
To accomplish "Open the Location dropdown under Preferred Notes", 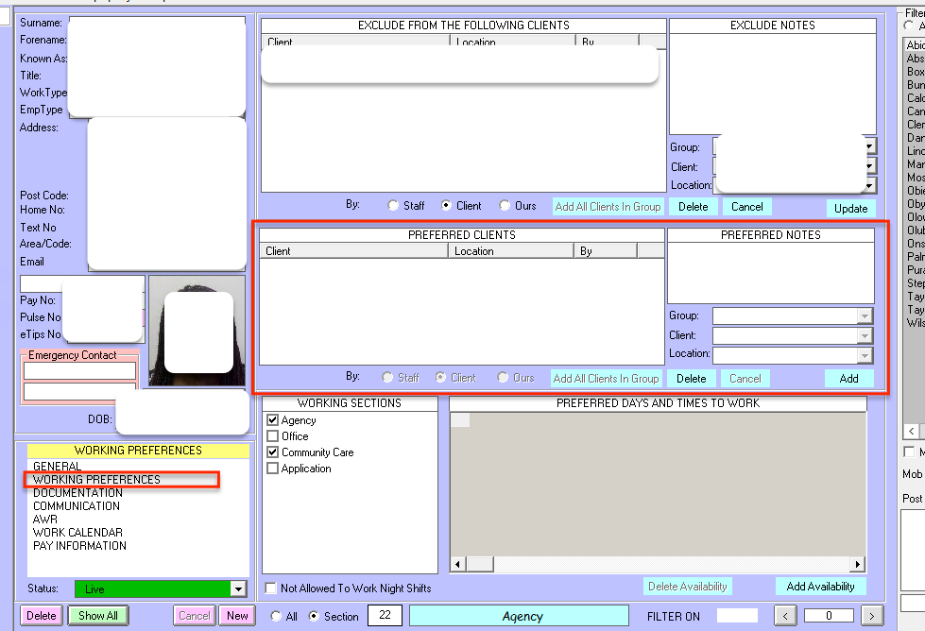I will pos(865,355).
